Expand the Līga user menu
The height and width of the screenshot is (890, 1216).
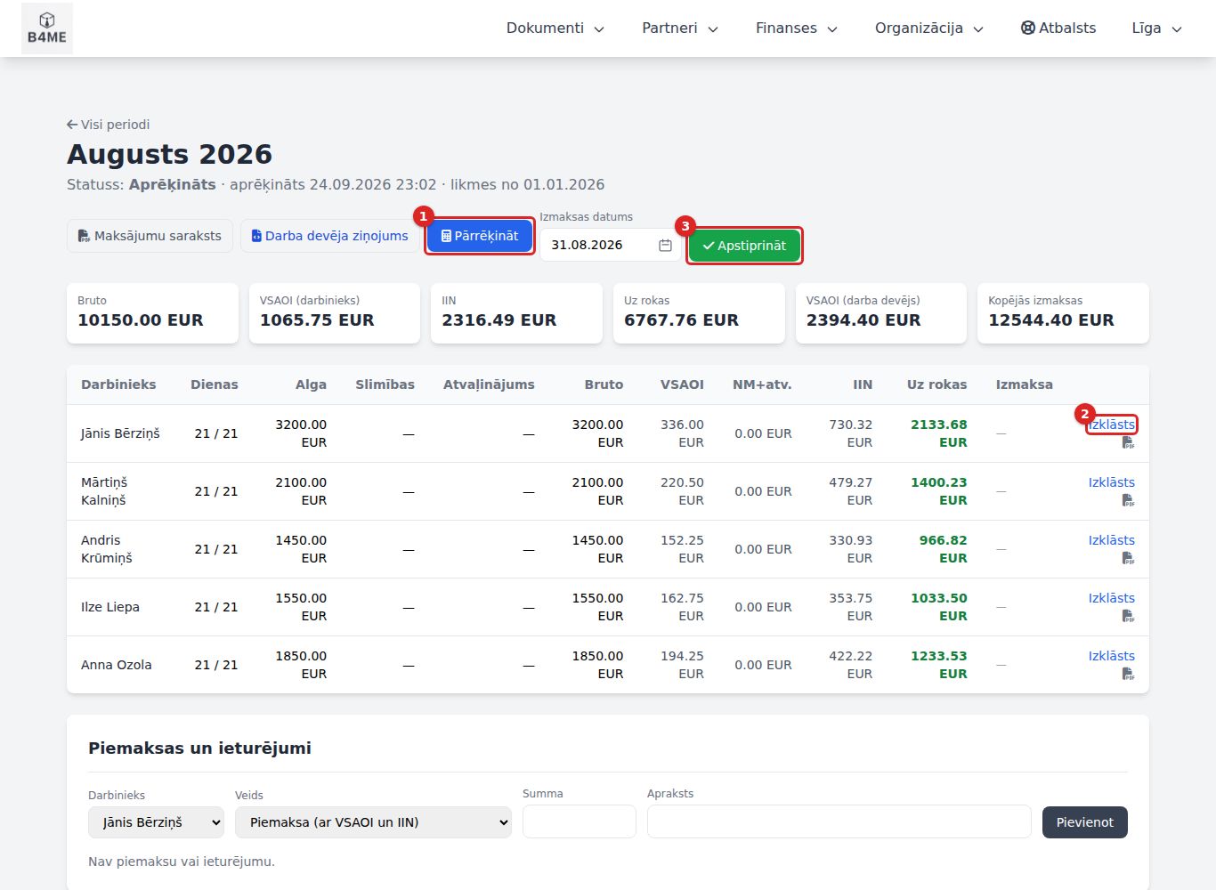point(1156,28)
